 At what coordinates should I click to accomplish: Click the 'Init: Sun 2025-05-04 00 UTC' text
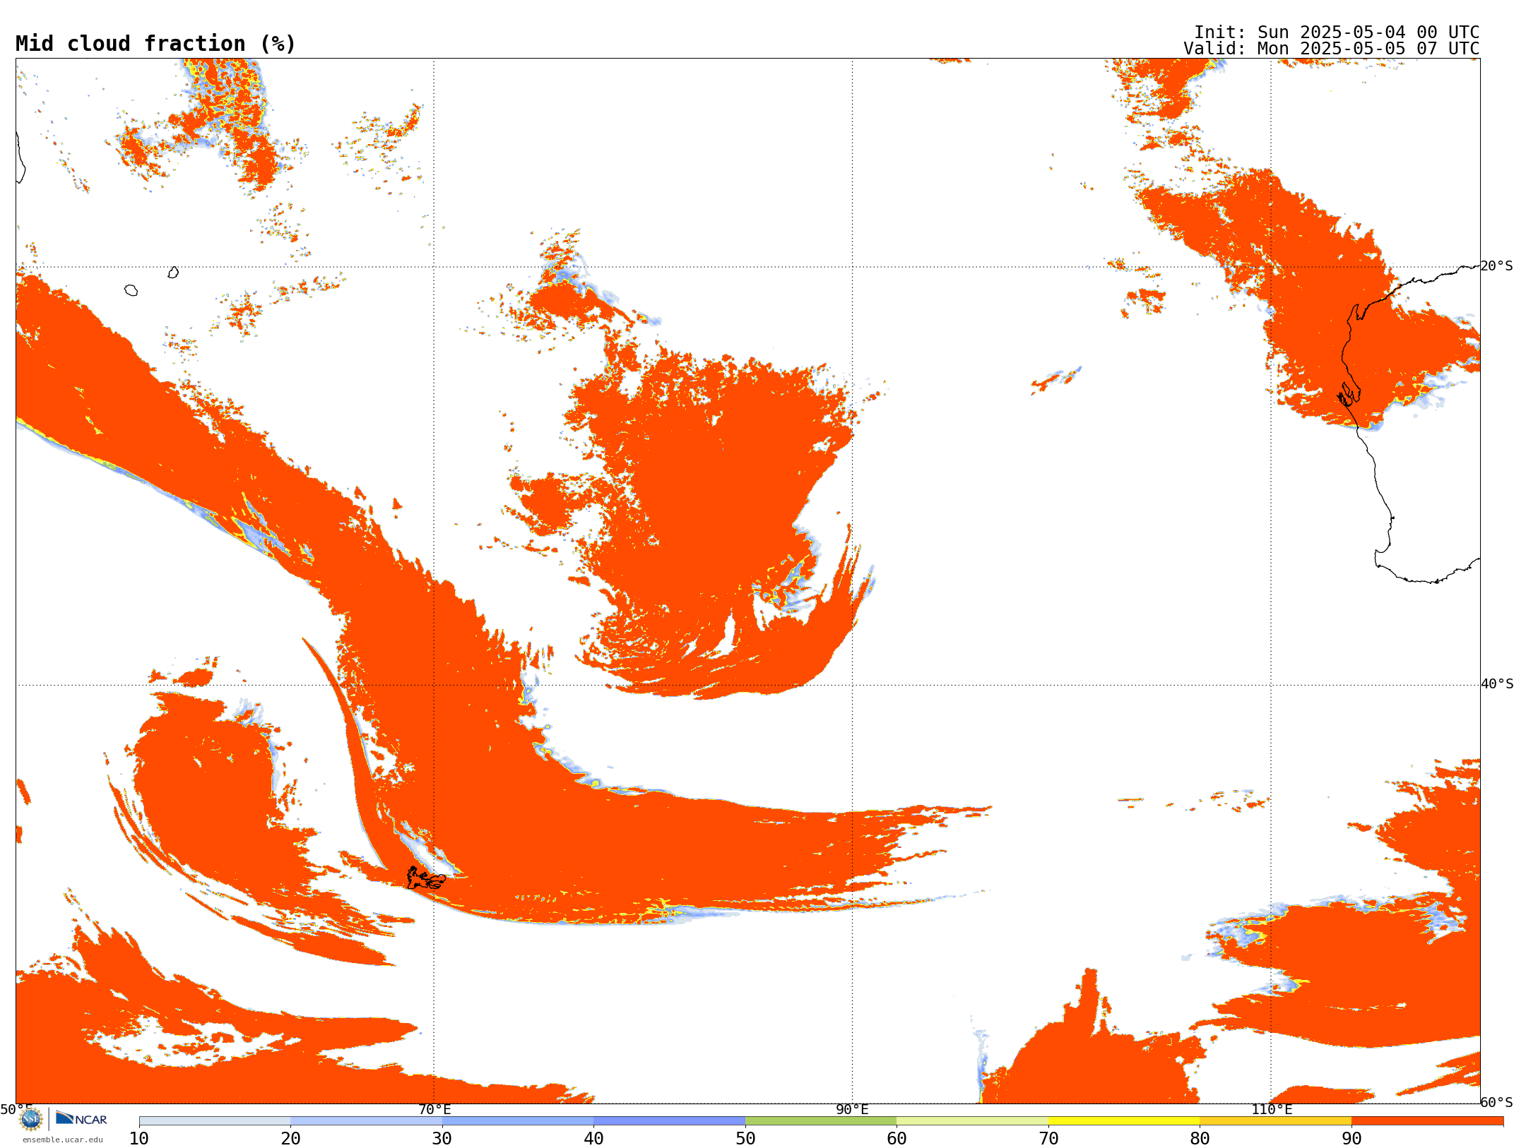(x=1337, y=32)
